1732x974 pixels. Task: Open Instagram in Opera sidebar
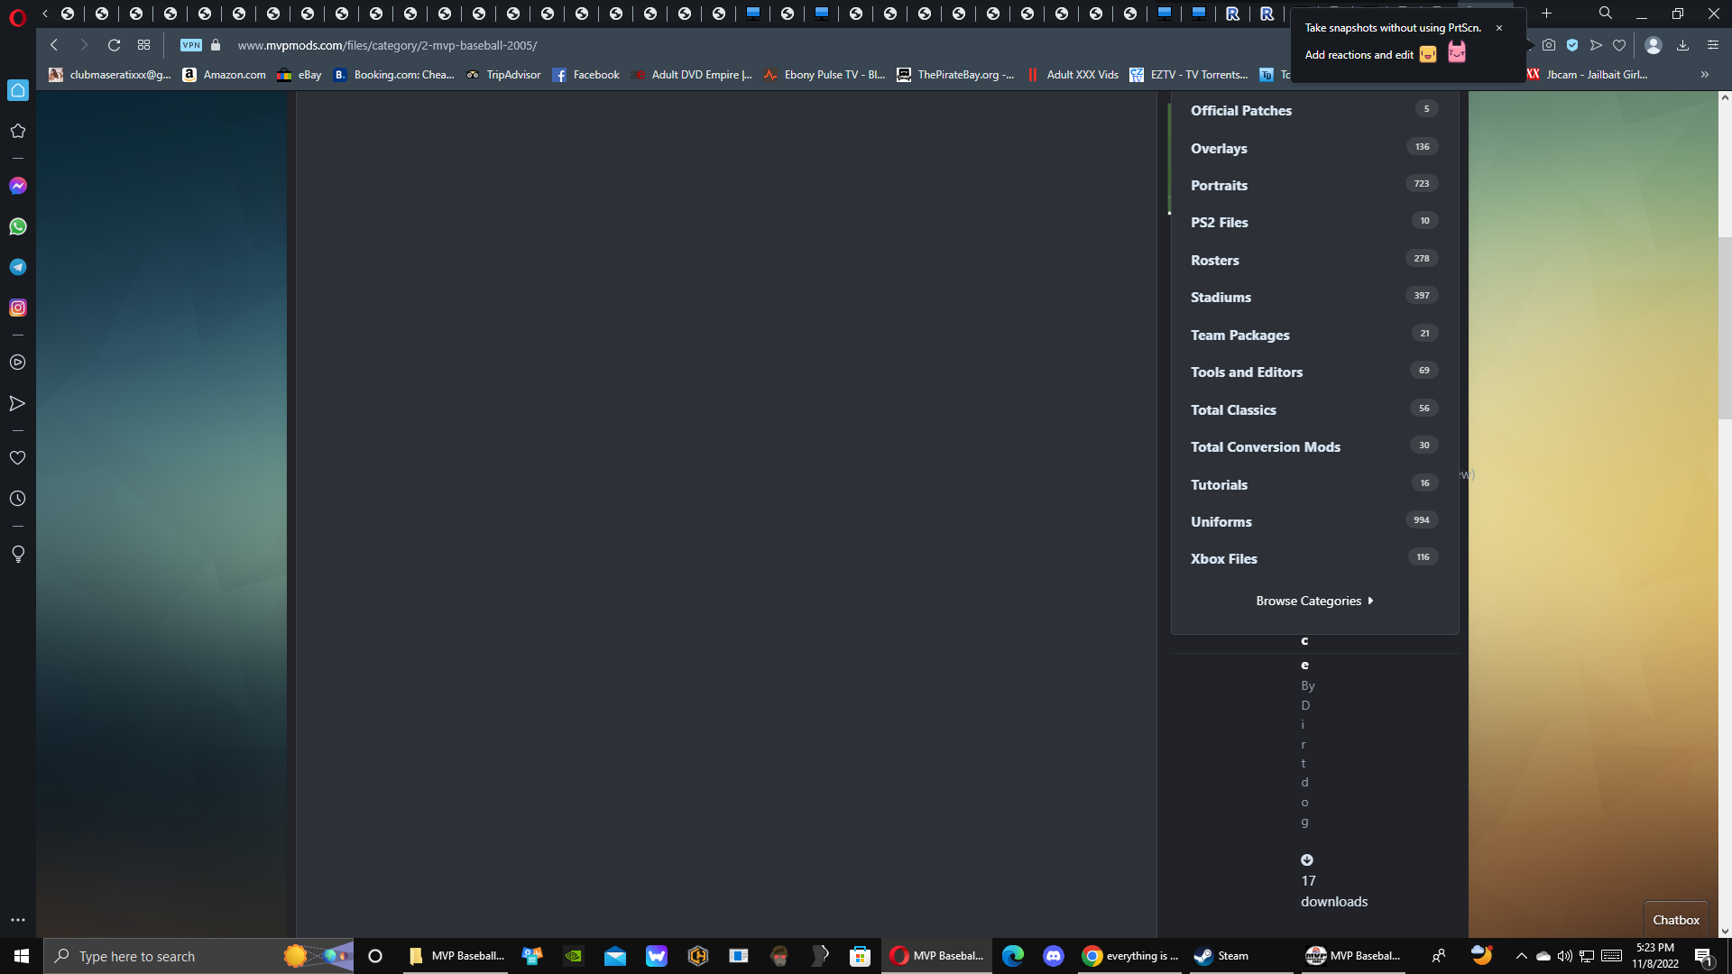click(18, 308)
